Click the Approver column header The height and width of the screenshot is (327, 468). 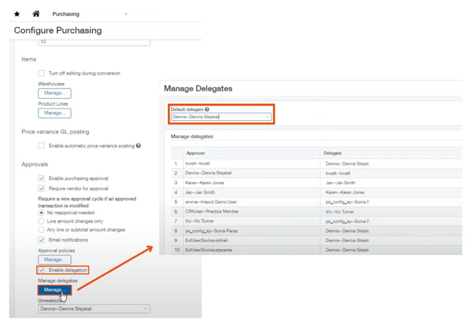pyautogui.click(x=251, y=153)
